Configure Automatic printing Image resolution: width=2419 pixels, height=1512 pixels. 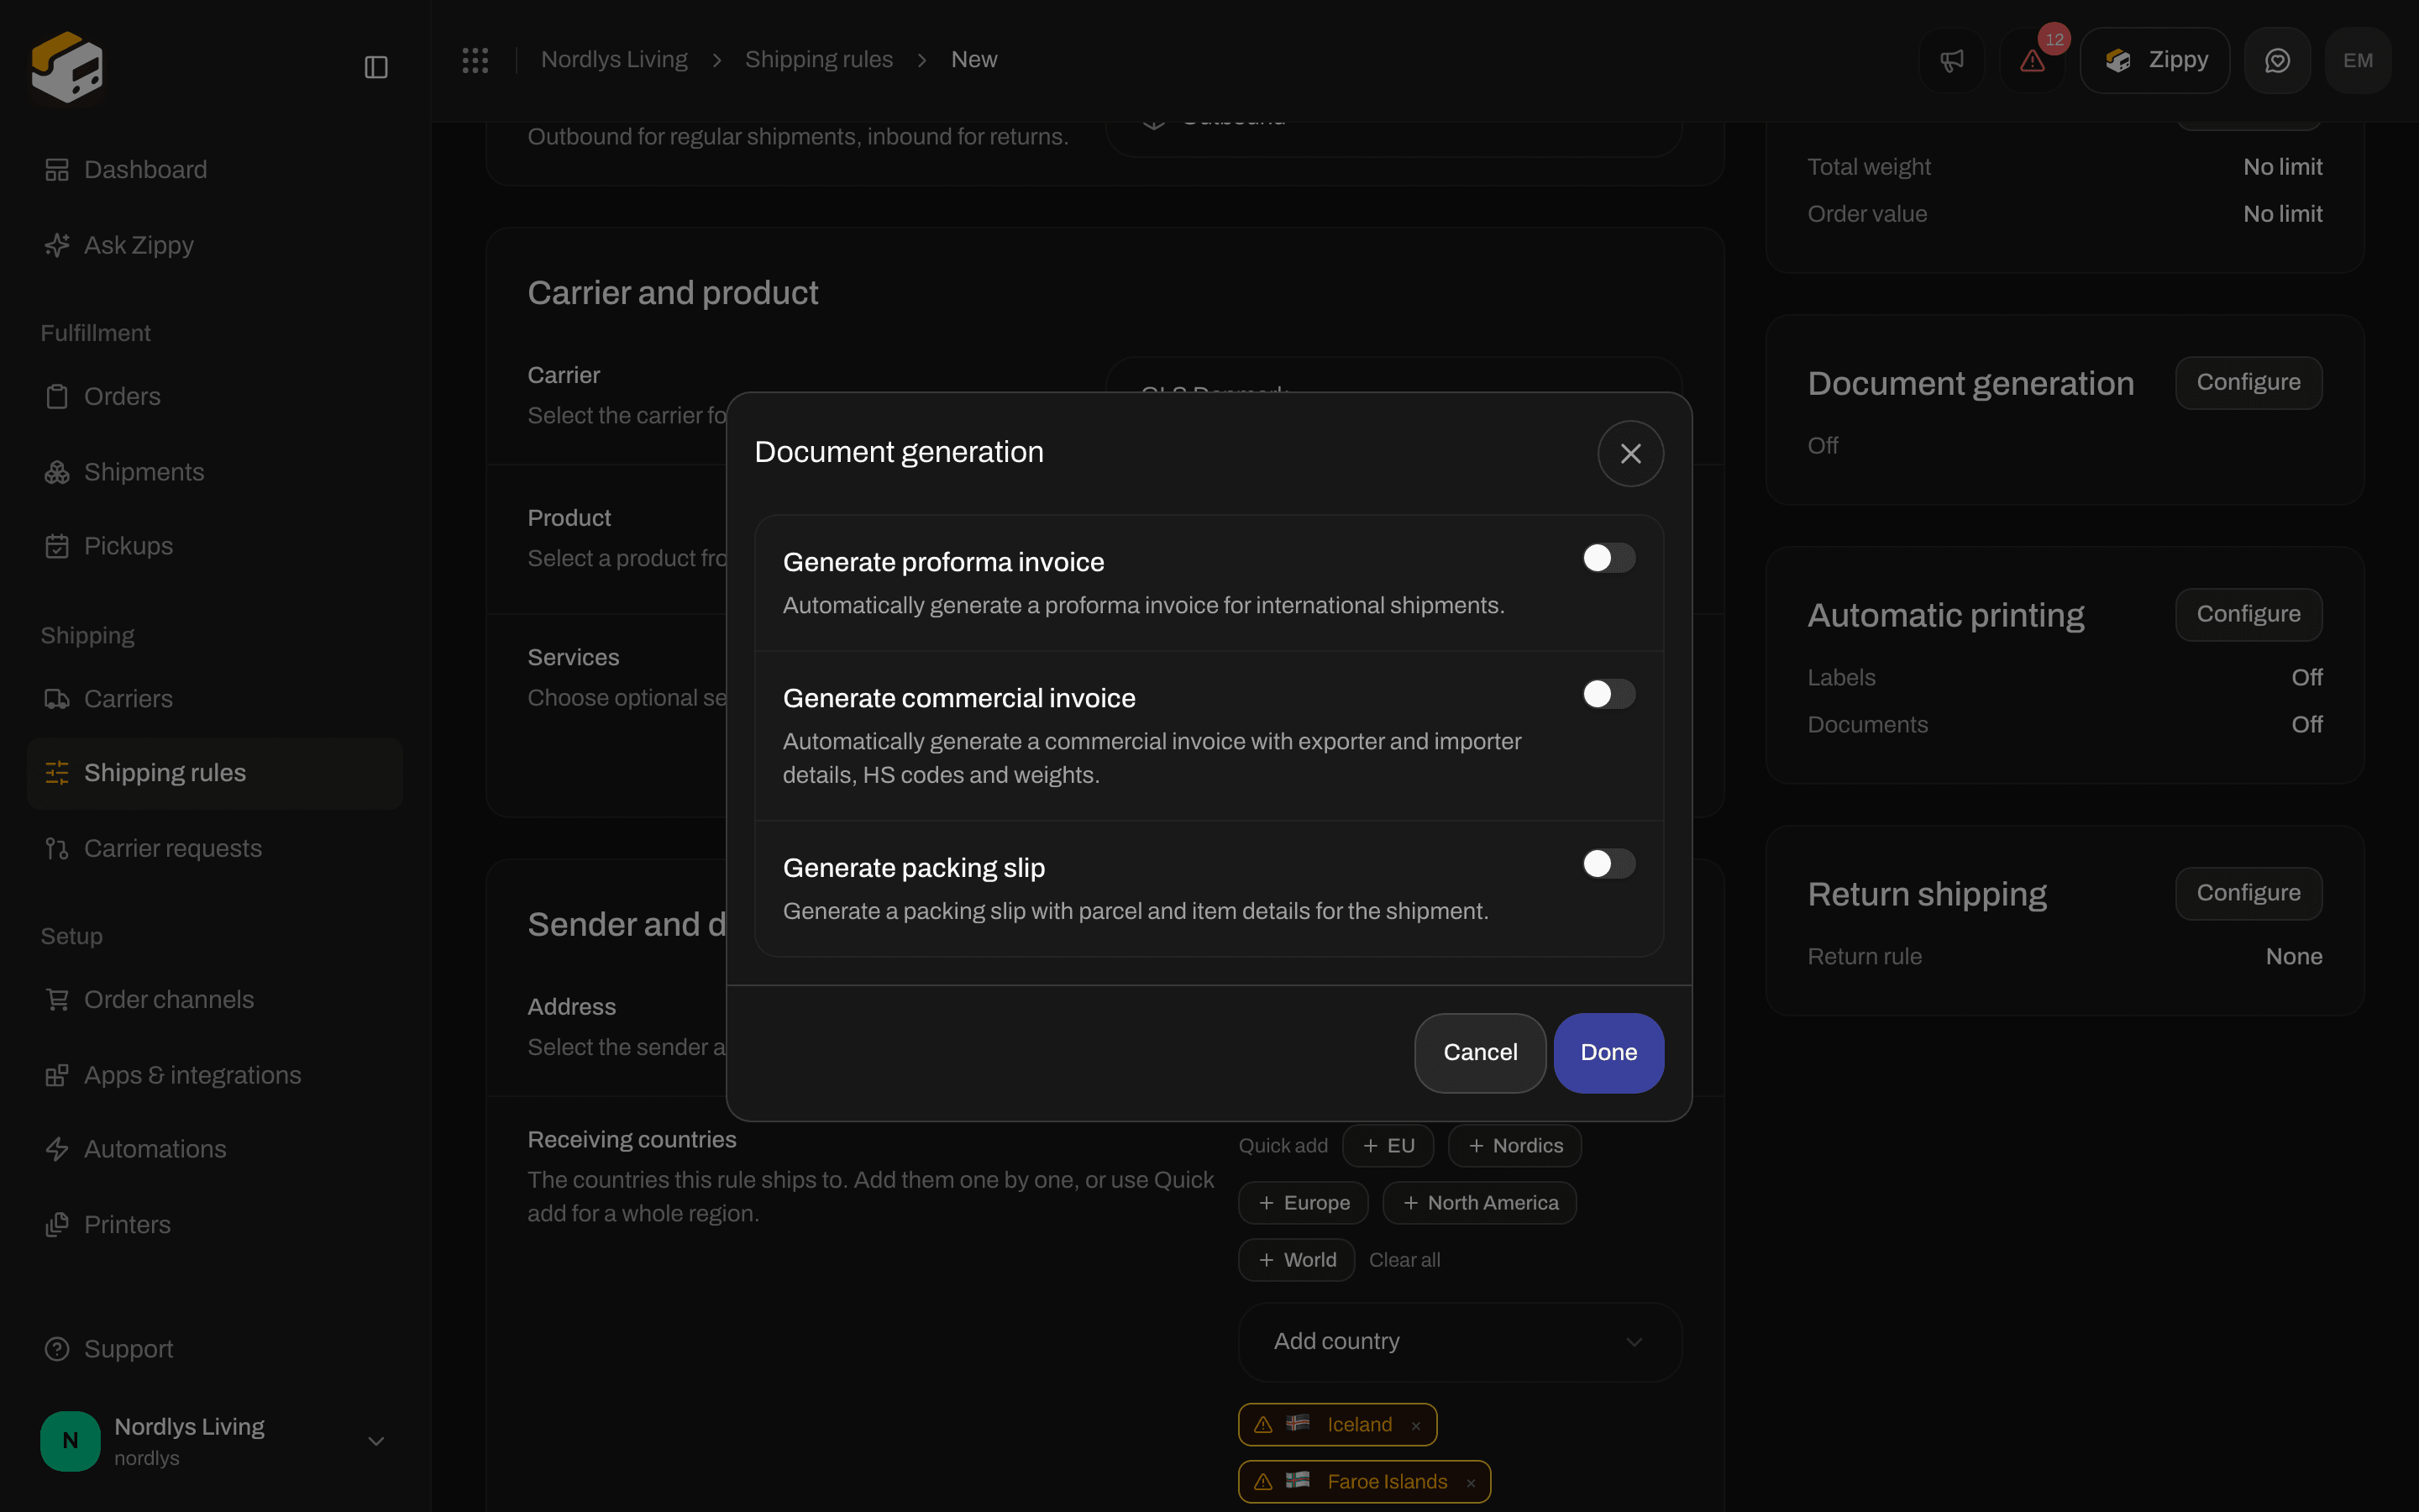tap(2248, 614)
